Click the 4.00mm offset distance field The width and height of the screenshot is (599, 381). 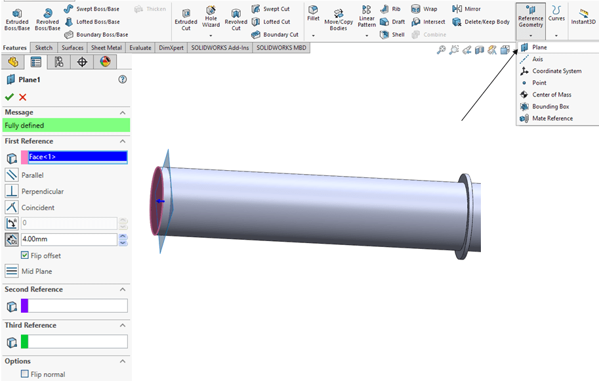tap(69, 240)
